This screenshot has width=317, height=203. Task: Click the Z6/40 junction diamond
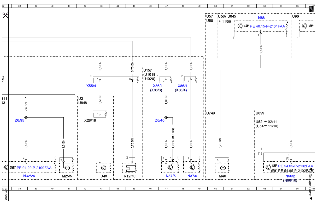(x=166, y=117)
